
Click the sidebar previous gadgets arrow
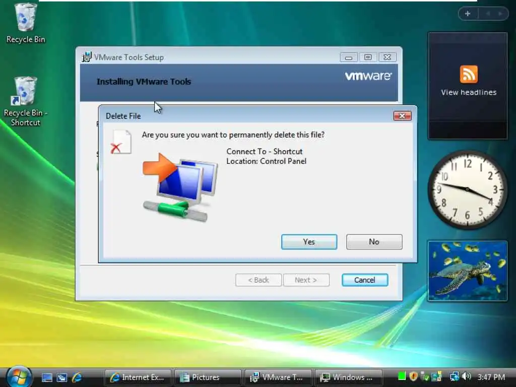tap(488, 14)
